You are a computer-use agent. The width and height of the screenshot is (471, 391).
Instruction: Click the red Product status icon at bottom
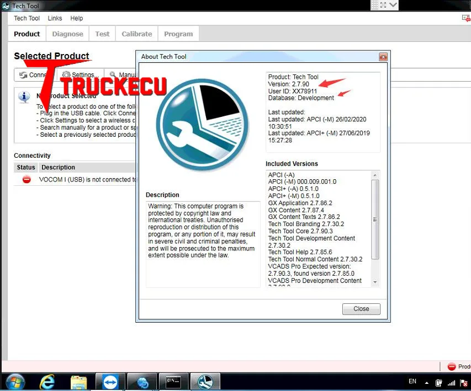[x=452, y=366]
